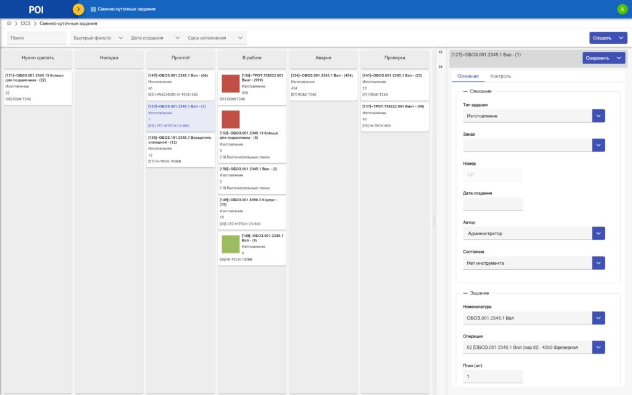Click the Сохранить button
This screenshot has width=632, height=395.
click(x=597, y=58)
